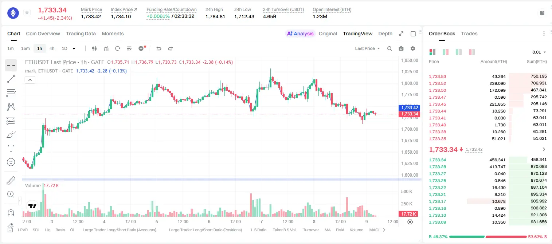
Task: Expand the 0.01 price precision dropdown
Action: 539,52
